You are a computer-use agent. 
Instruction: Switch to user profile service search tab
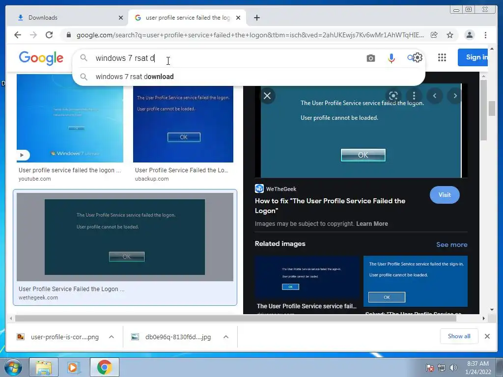click(x=187, y=18)
